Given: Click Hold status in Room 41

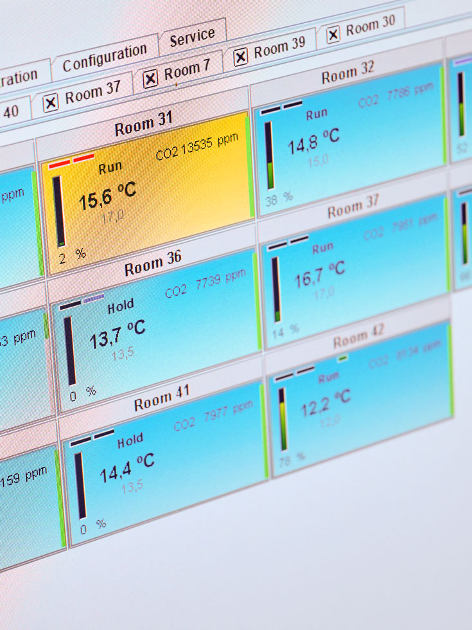Looking at the screenshot, I should click(130, 441).
